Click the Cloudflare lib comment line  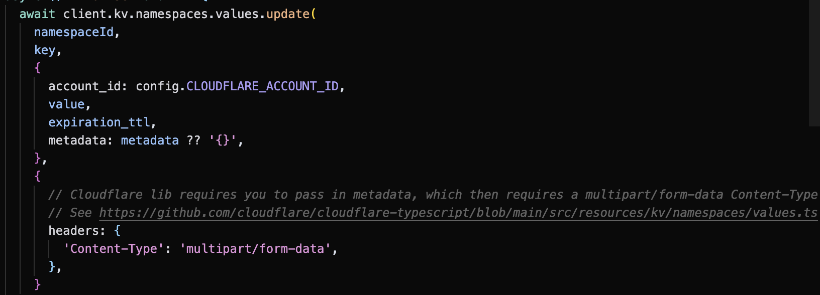pyautogui.click(x=433, y=195)
